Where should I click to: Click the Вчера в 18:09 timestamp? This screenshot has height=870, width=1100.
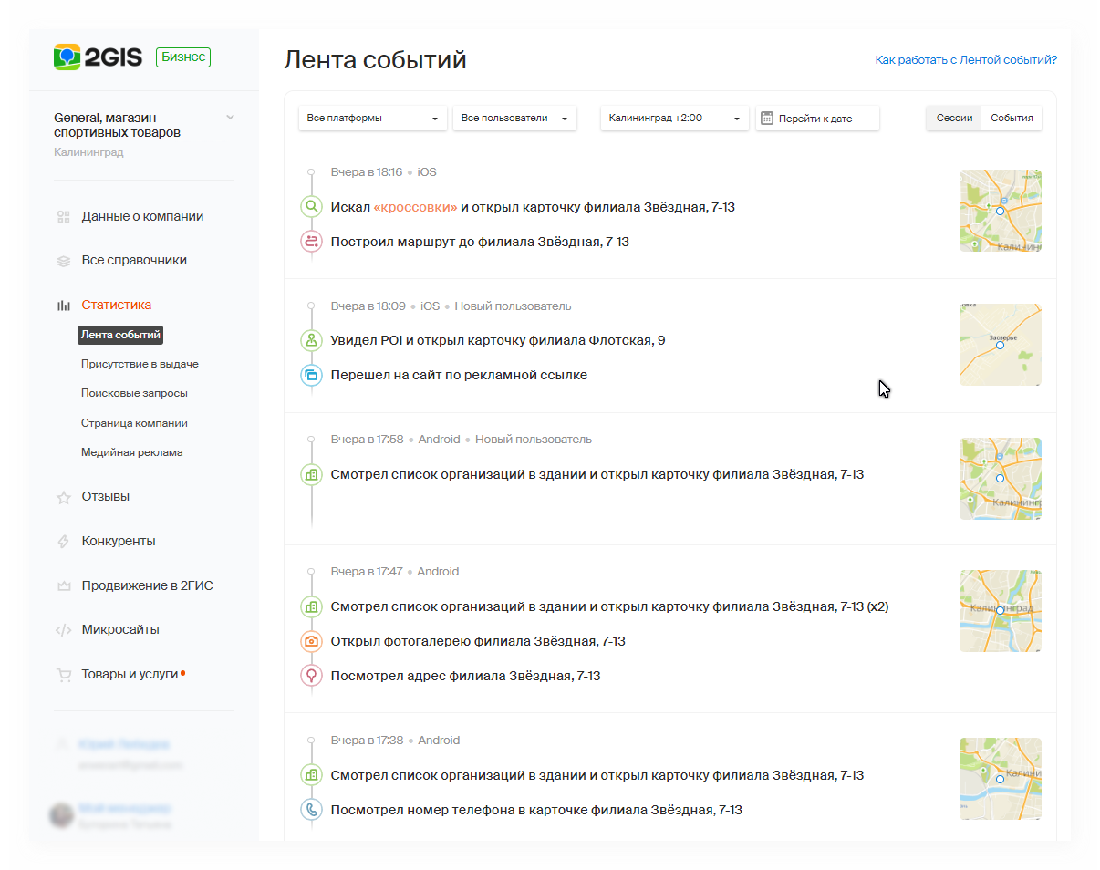click(368, 306)
